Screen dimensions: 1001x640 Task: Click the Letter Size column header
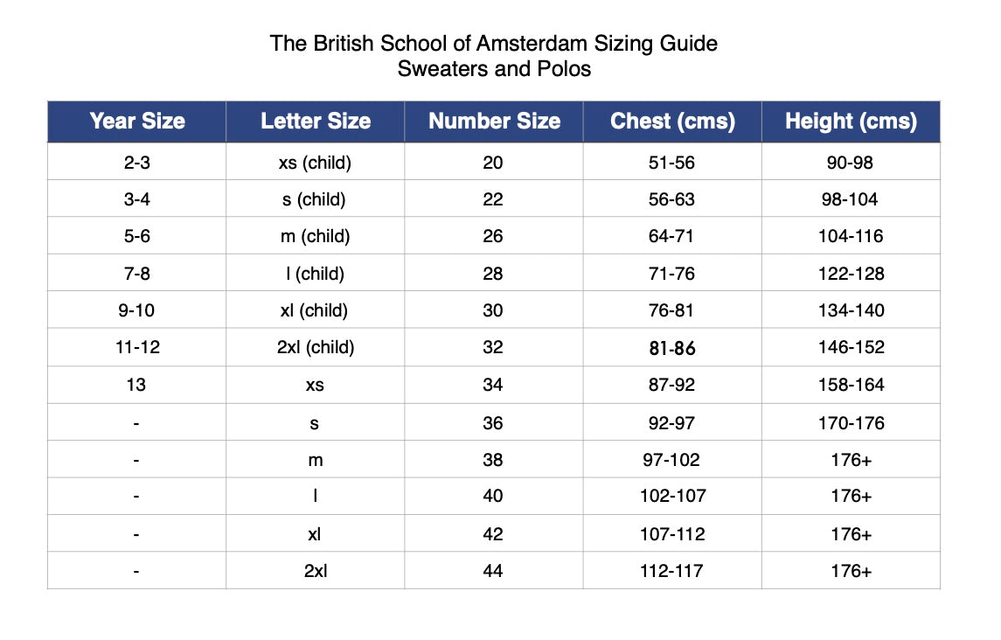tap(316, 122)
